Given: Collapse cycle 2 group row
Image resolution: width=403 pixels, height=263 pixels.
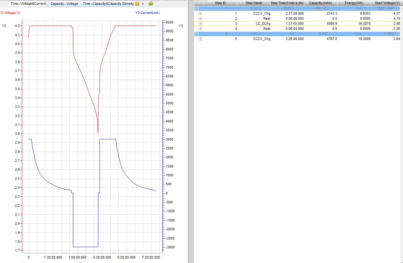Looking at the screenshot, I should click(197, 34).
